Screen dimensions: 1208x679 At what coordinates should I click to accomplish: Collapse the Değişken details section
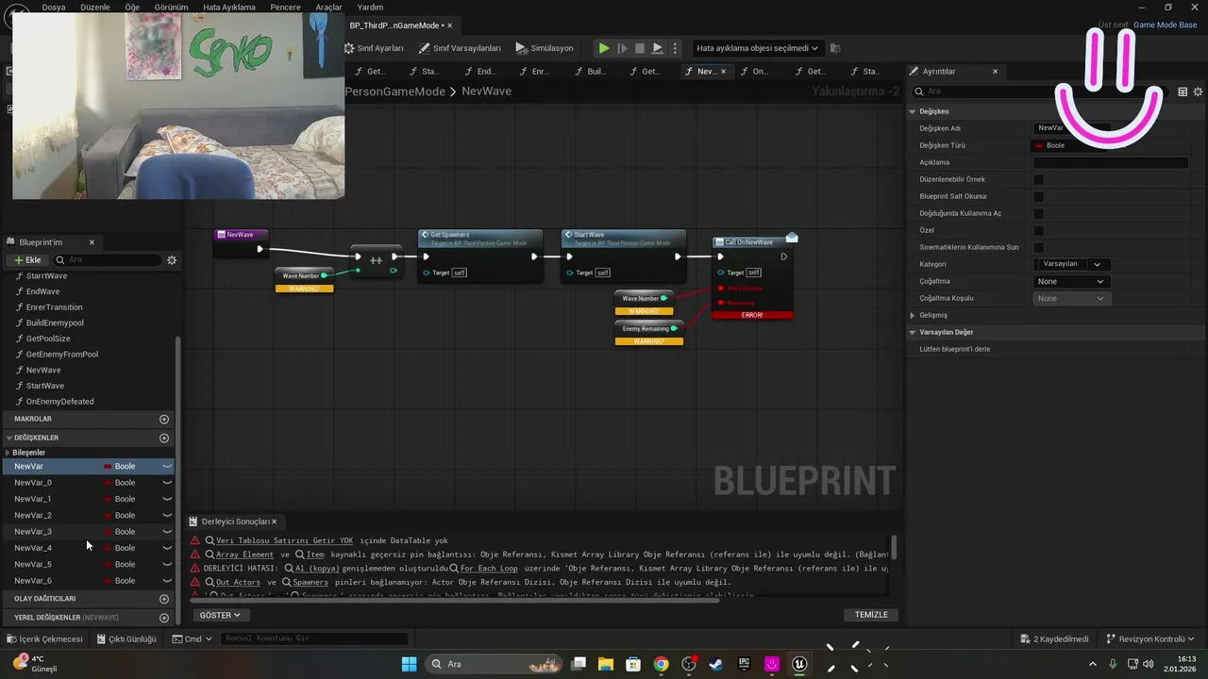(x=913, y=111)
